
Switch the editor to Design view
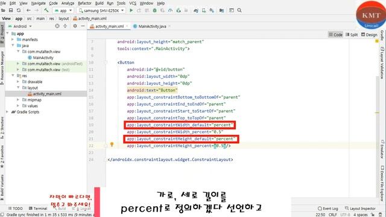[369, 35]
